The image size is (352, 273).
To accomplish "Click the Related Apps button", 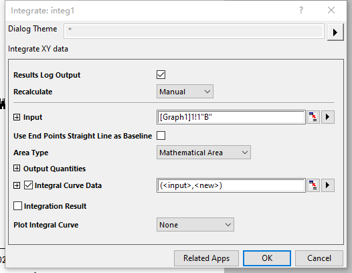I will 206,258.
